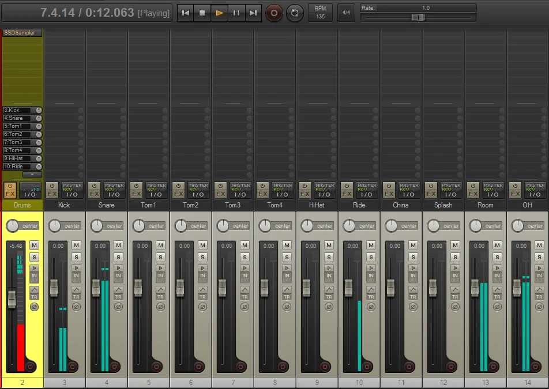Open the FX chain for Kick track
The image size is (549, 389).
52,194
